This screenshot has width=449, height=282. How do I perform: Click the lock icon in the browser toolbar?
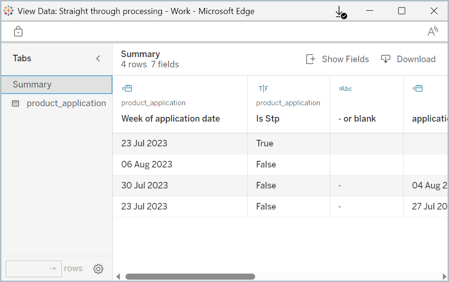[x=18, y=31]
